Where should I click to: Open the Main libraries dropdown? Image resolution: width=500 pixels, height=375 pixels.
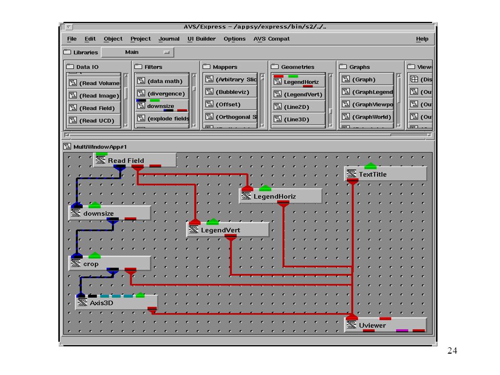tap(137, 52)
